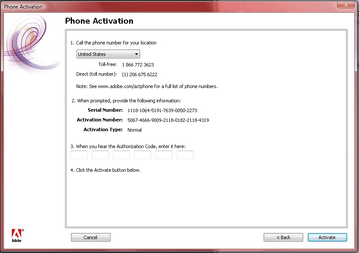Click toll-free number 1 866 772 3623
This screenshot has height=253, width=359.
(x=138, y=65)
